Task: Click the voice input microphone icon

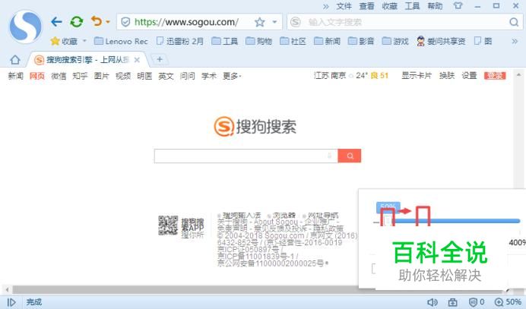Action: click(x=329, y=156)
